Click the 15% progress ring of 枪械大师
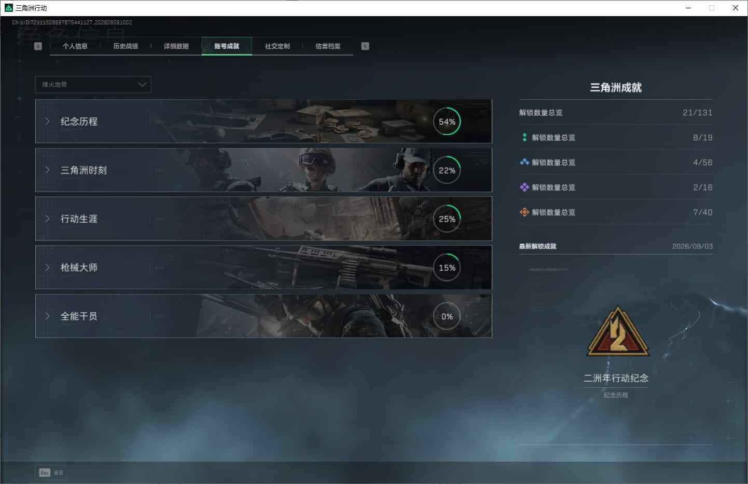 (447, 267)
